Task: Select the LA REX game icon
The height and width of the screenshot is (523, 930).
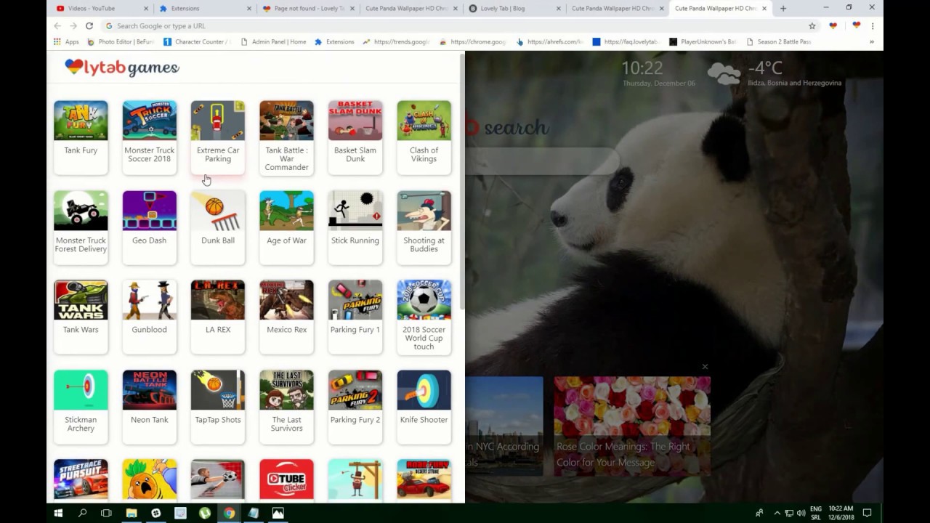Action: coord(217,300)
